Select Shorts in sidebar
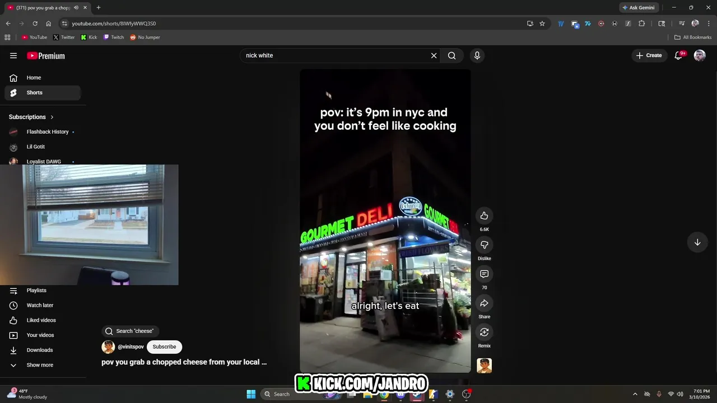This screenshot has height=403, width=717. click(x=43, y=93)
